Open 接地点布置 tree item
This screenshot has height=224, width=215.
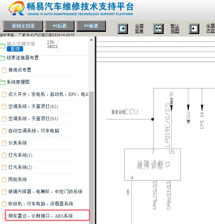(20, 70)
